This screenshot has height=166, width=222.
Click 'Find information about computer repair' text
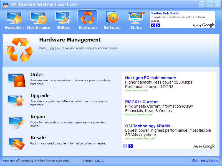pos(68,124)
